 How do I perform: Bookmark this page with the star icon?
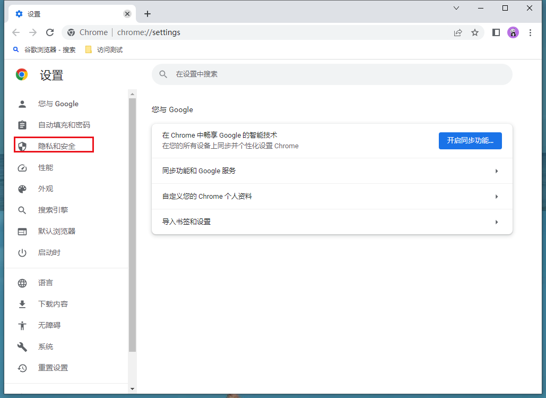pos(475,32)
